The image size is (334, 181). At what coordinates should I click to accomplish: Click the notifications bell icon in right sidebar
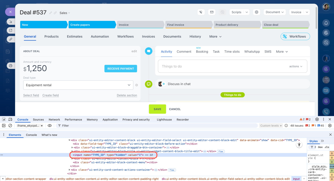(326, 23)
